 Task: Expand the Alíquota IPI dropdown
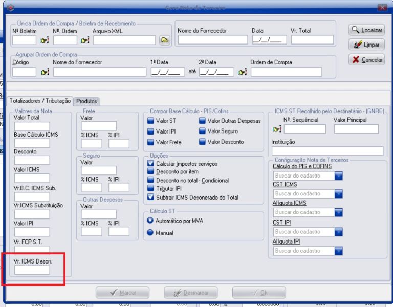pos(338,251)
